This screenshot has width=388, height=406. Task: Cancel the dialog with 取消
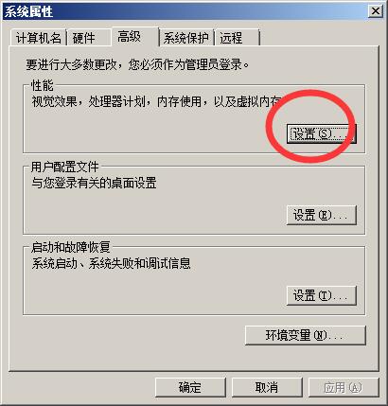(x=267, y=387)
